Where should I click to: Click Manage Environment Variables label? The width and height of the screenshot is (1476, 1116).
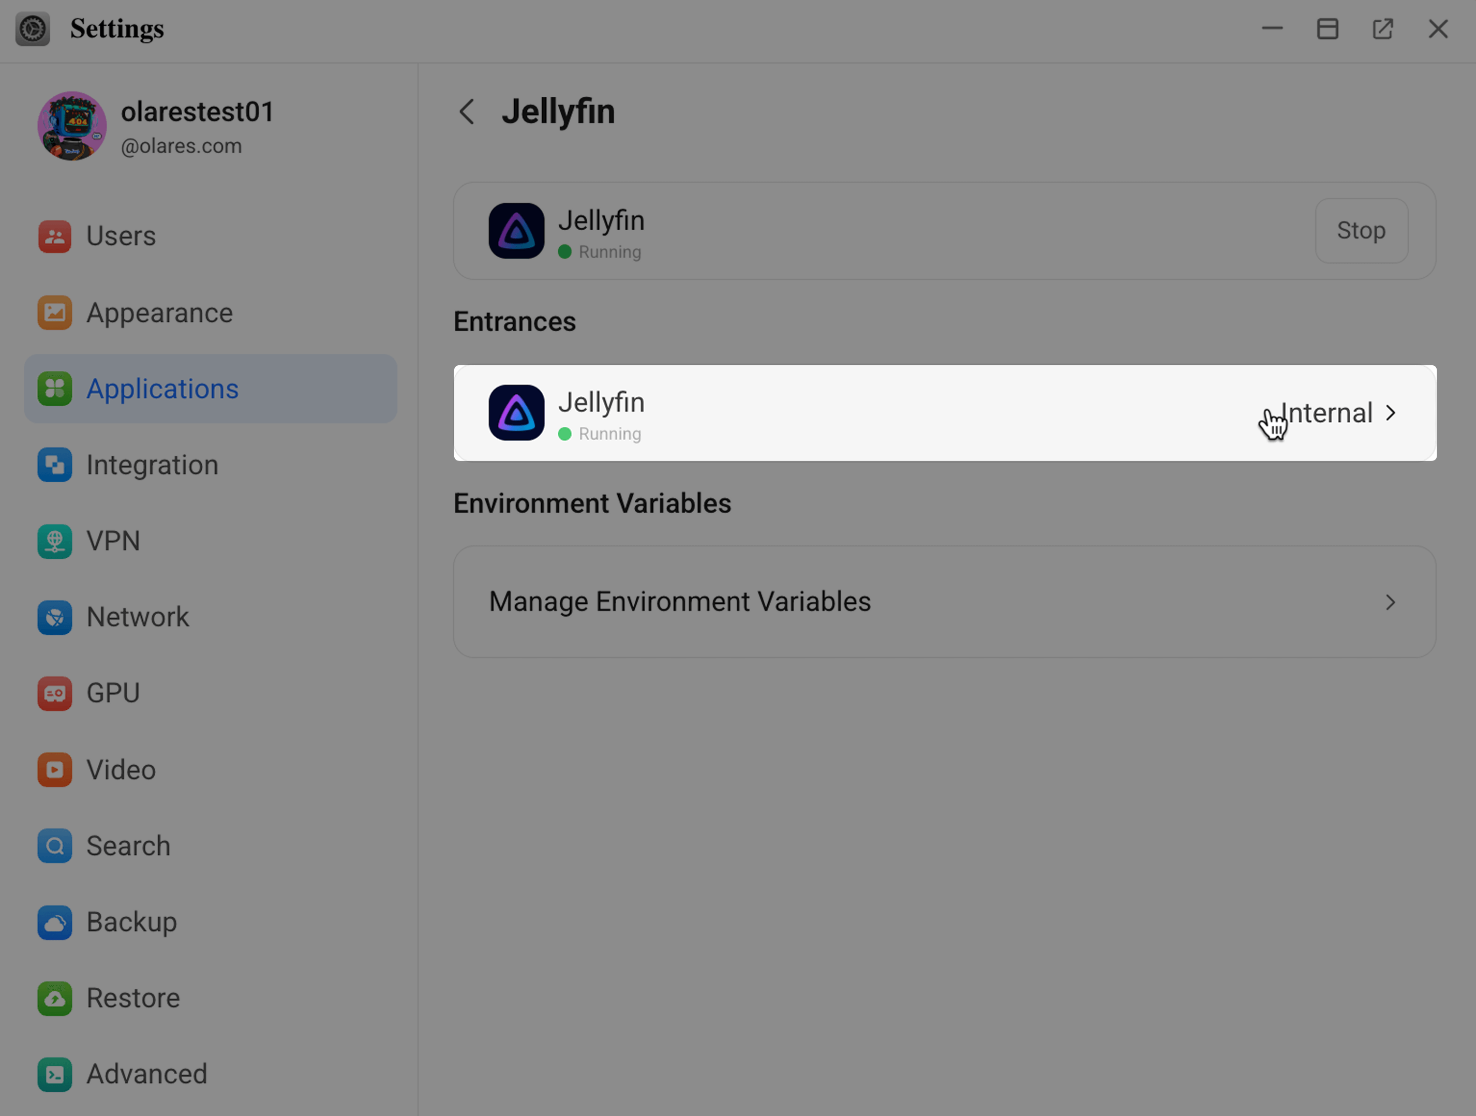(679, 602)
